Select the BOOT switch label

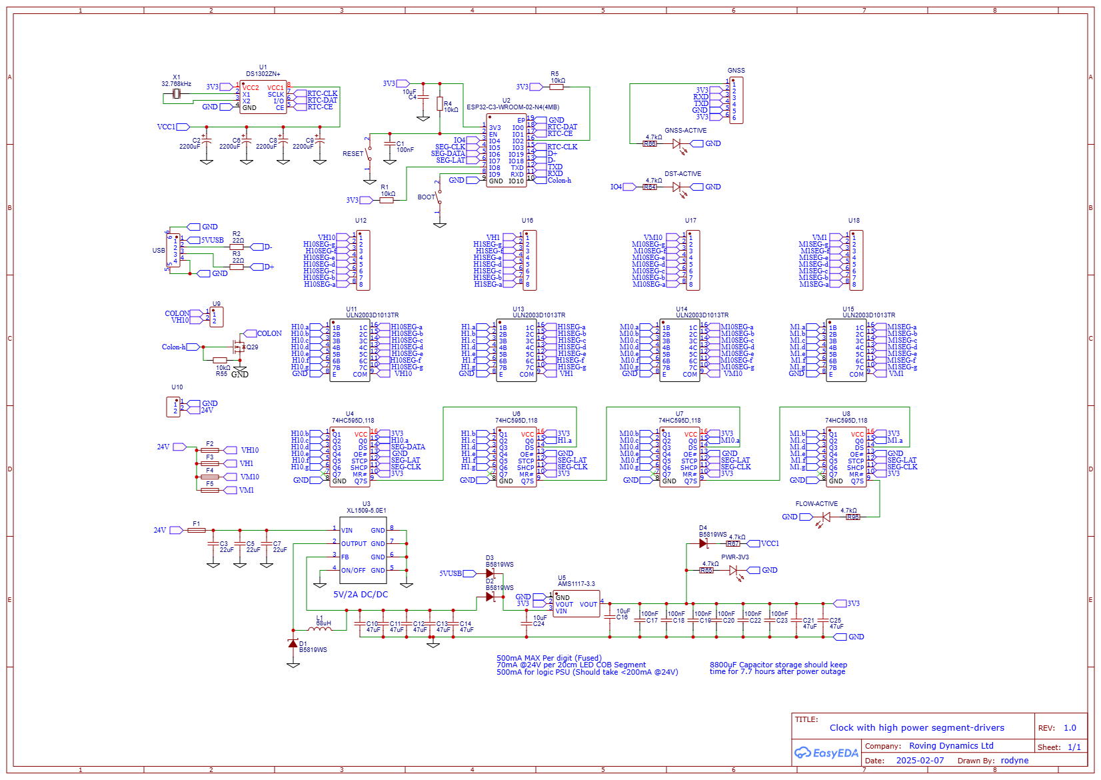pos(426,197)
